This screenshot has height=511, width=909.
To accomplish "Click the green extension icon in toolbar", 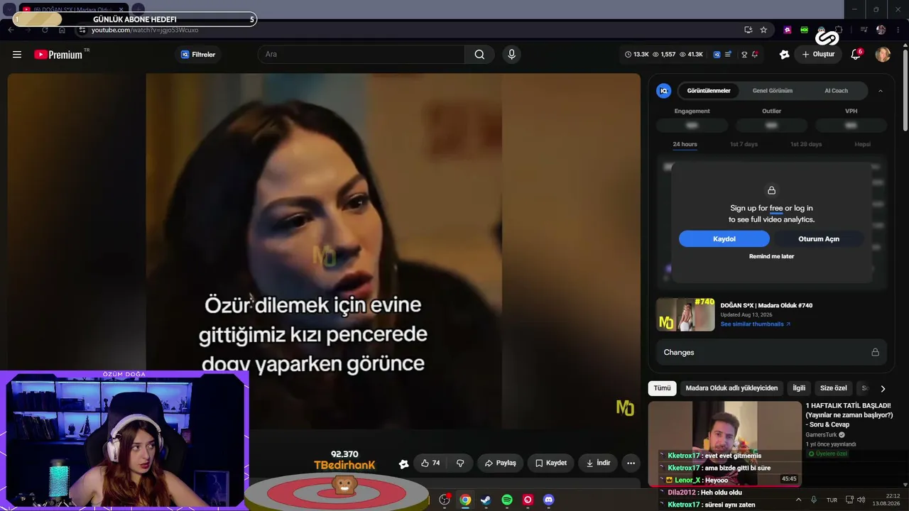I will (x=805, y=30).
